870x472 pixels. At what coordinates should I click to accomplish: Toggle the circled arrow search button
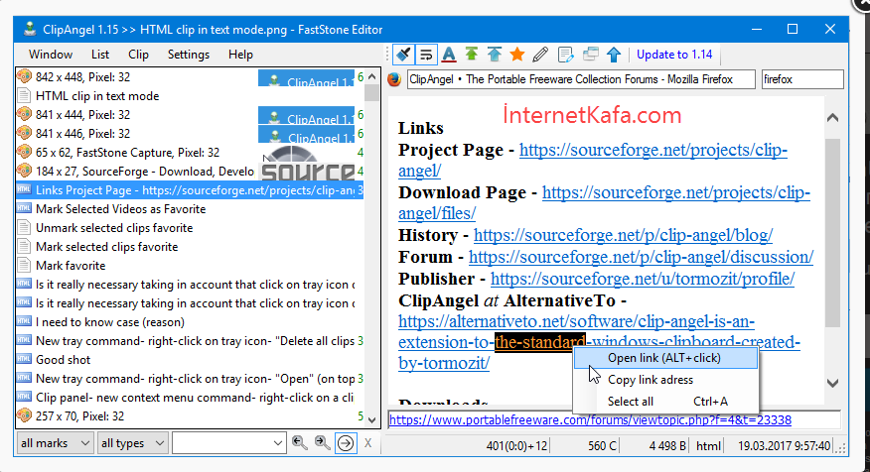(x=346, y=443)
